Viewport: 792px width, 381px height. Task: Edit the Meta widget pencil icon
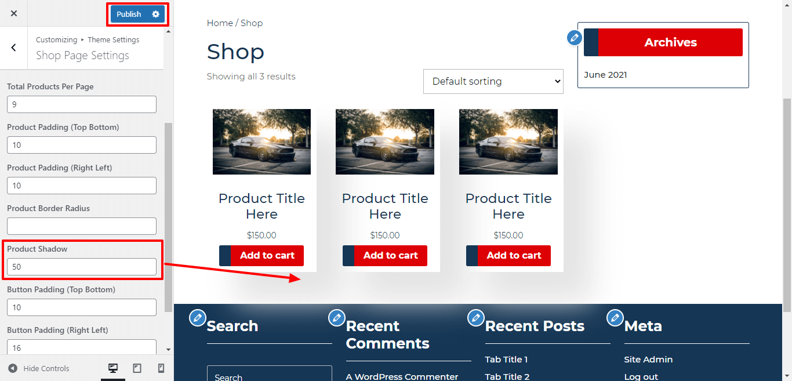[x=615, y=318]
